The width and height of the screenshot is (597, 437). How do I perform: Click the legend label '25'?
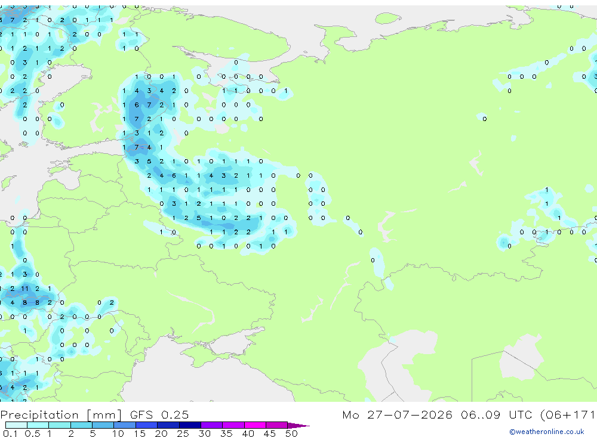pos(183,433)
